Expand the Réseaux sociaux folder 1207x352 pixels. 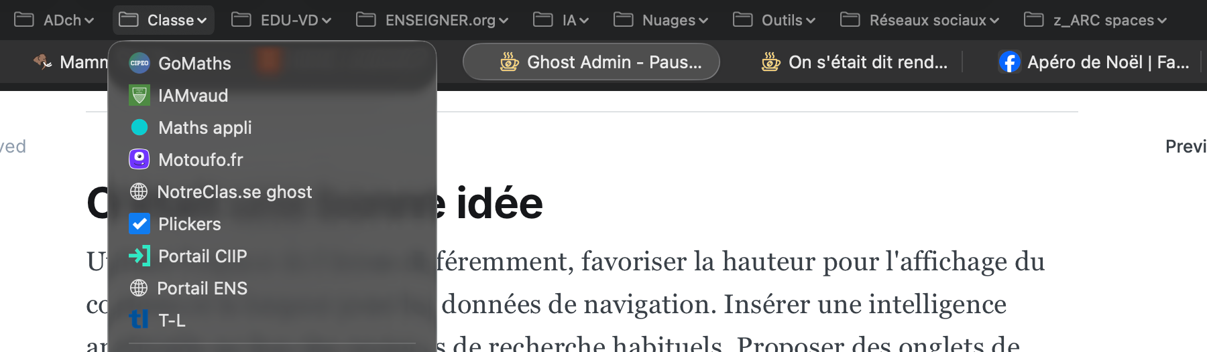[920, 20]
